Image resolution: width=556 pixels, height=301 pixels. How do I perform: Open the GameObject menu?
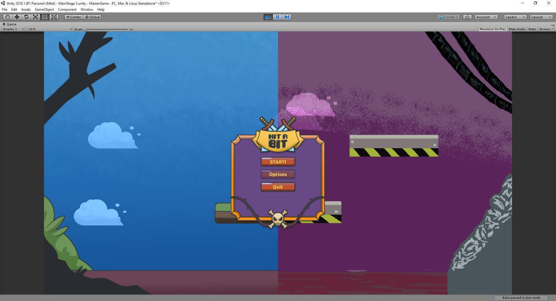coord(44,10)
